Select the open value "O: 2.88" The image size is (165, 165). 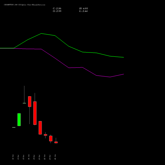[x=57, y=11]
